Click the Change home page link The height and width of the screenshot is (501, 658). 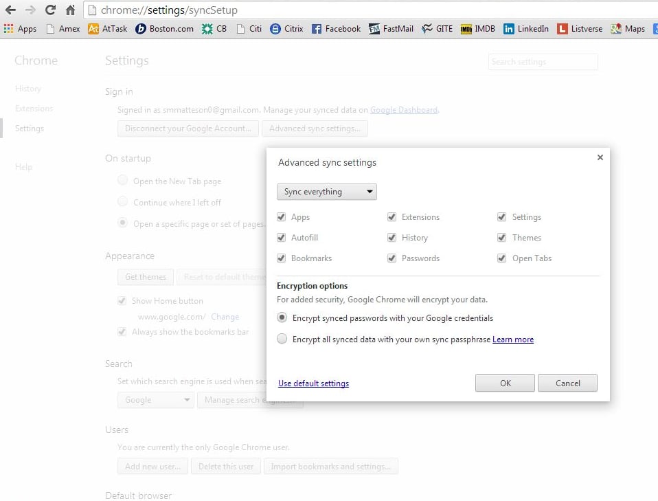pyautogui.click(x=225, y=317)
